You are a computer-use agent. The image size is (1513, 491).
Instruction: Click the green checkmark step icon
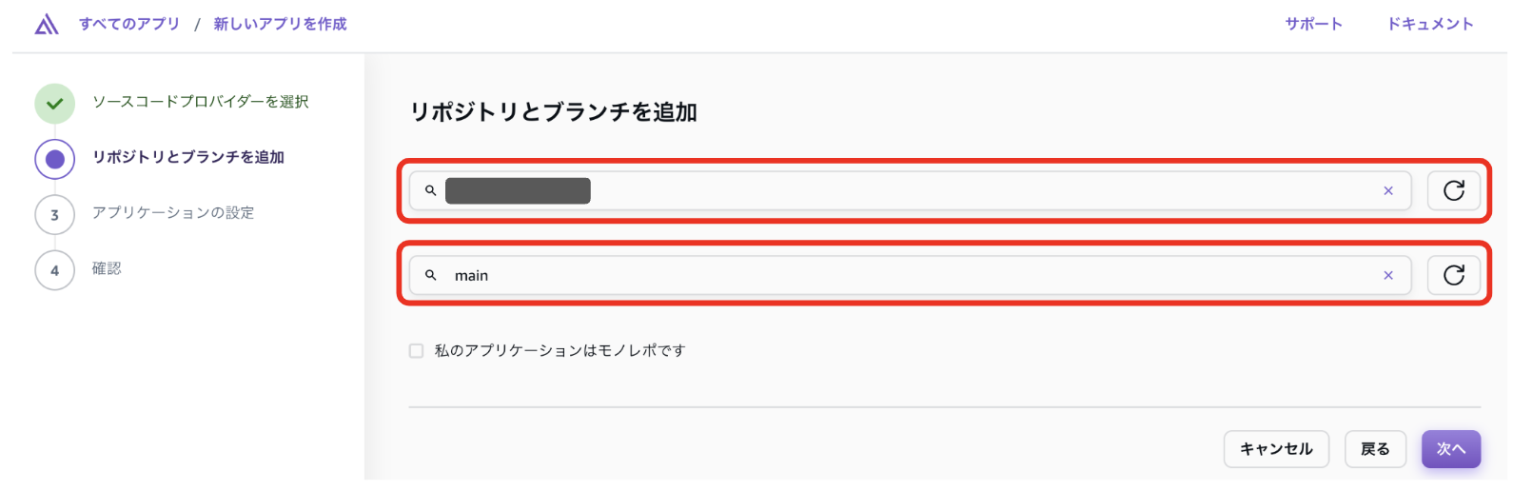[x=54, y=104]
